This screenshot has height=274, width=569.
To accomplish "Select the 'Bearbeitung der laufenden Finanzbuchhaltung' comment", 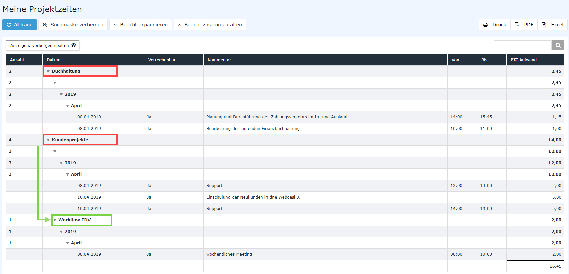I will tap(253, 129).
